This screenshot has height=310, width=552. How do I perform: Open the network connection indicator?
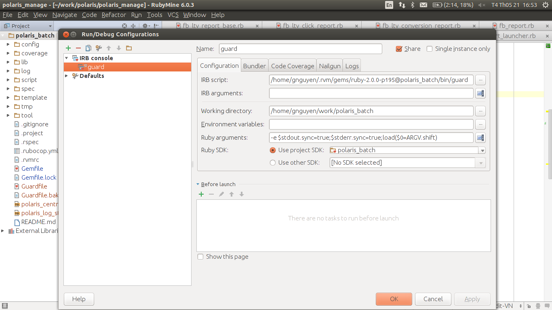(x=402, y=5)
